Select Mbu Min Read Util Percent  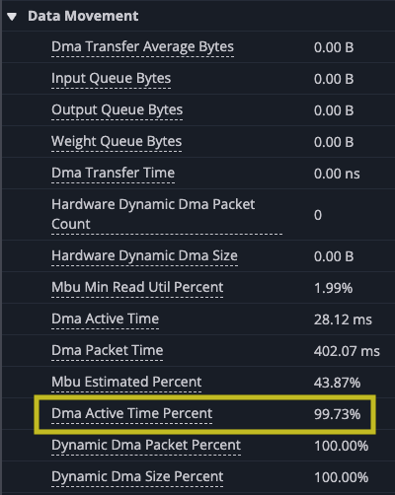pyautogui.click(x=137, y=287)
